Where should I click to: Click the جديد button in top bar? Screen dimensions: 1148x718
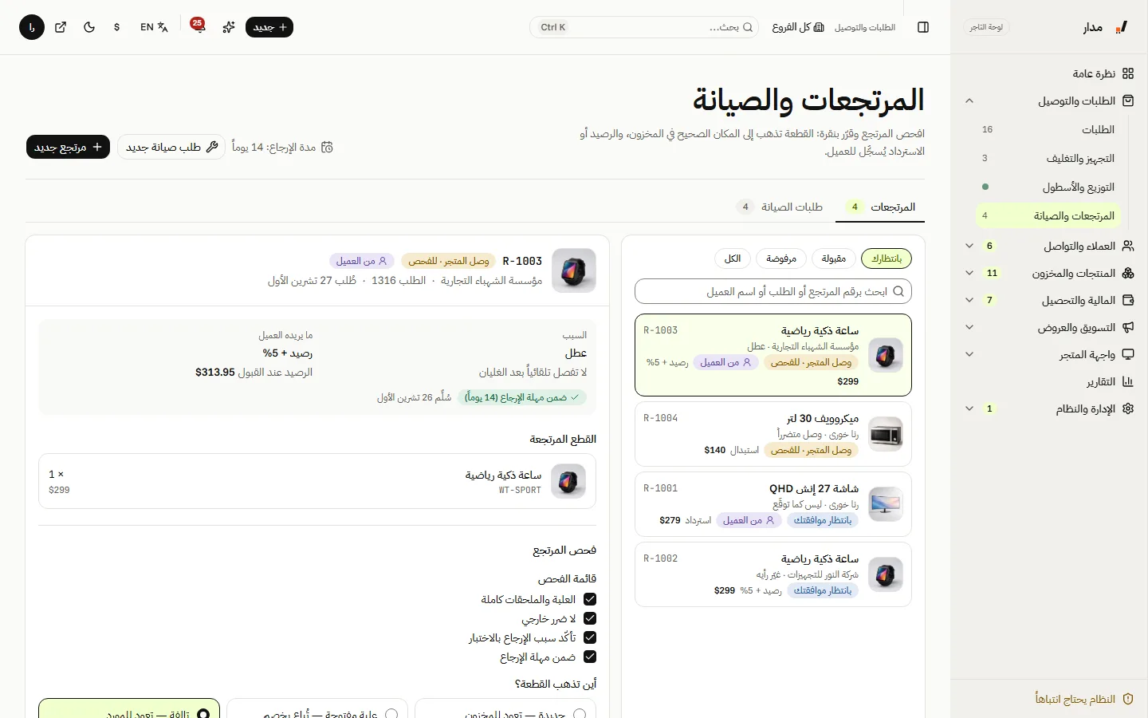point(269,27)
